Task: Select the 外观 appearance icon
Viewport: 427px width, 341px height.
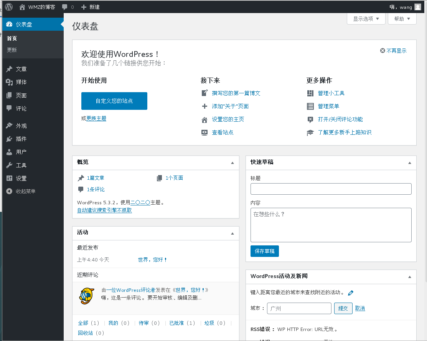Action: click(10, 126)
